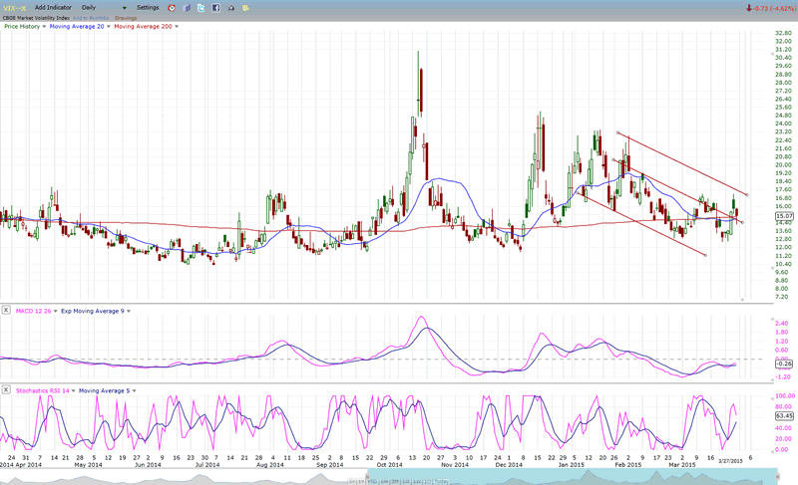Click the print icon in toolbar
The width and height of the screenshot is (798, 485).
(x=230, y=8)
